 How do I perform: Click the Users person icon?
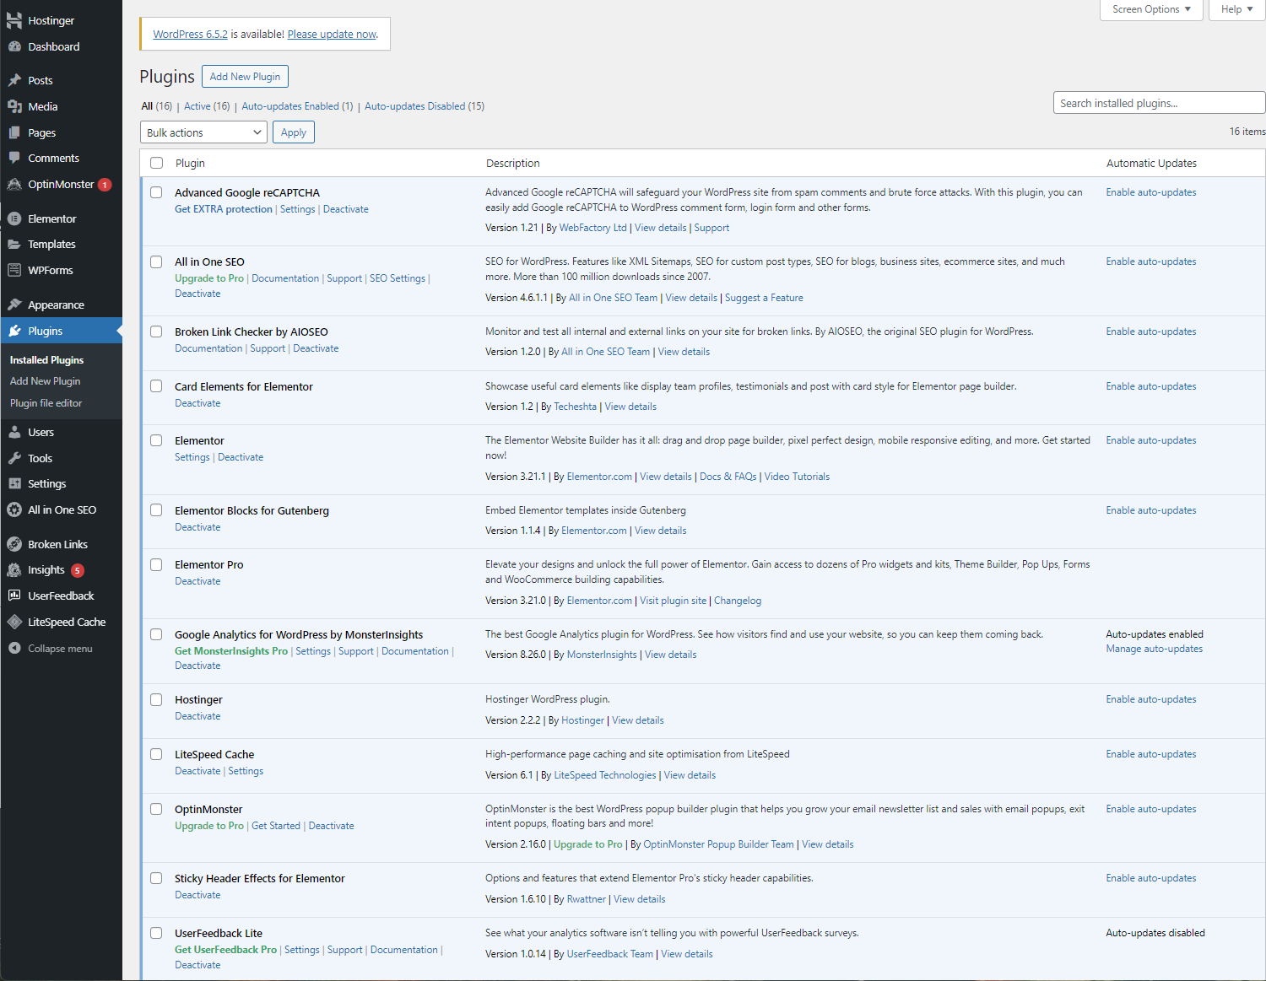(x=14, y=432)
